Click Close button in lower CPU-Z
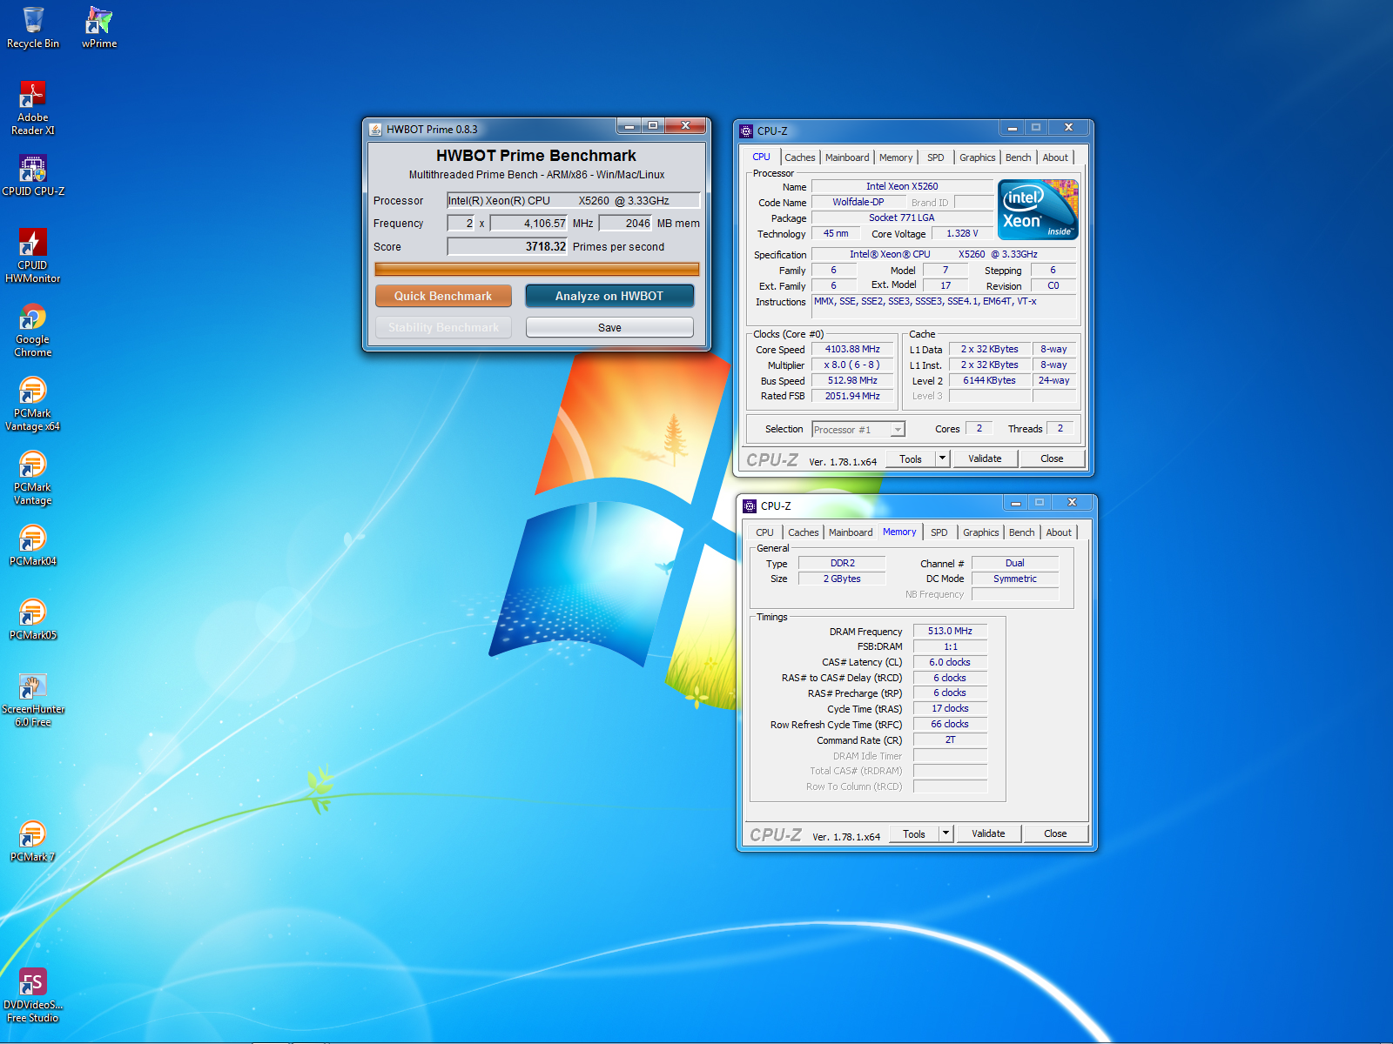Viewport: 1393px width, 1044px height. click(x=1055, y=833)
